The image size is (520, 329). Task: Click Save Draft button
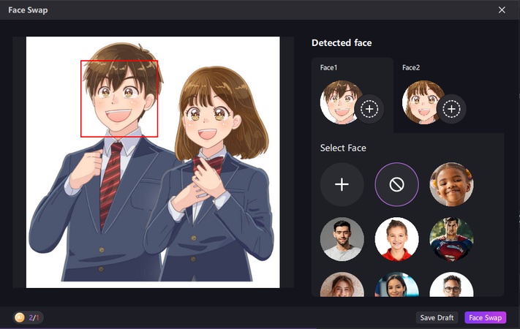tap(437, 318)
